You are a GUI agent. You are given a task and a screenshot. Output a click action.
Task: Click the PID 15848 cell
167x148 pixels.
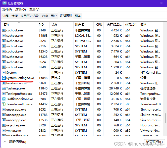tap(43, 78)
